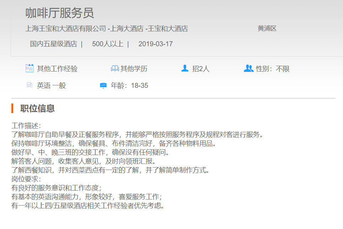Screen dimensions: 343x229
Task: Click the open book education icon
Action: [115, 68]
